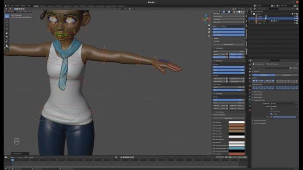Switch perspective/orthographic with the grid icon

click(209, 36)
